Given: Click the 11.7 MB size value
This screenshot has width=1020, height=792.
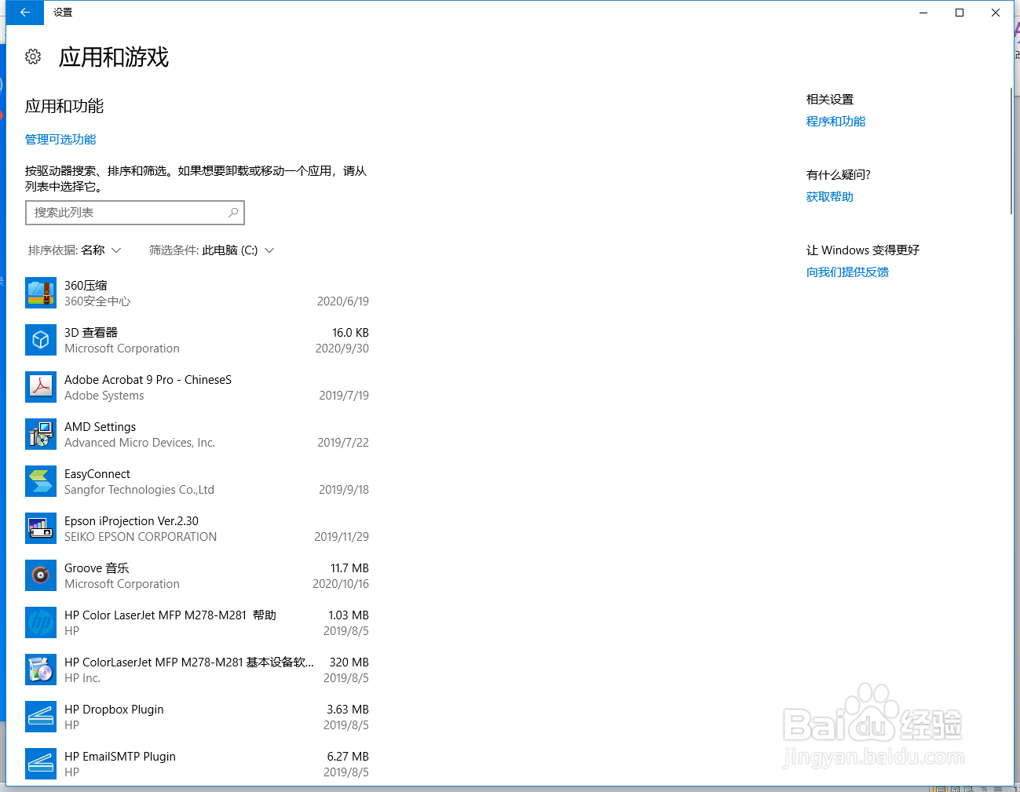Looking at the screenshot, I should tap(349, 568).
